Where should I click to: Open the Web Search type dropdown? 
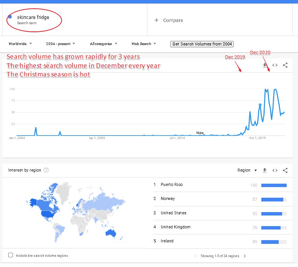coord(143,44)
